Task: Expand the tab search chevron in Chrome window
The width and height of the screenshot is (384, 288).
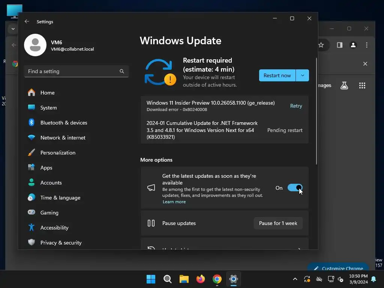Action: (13, 29)
